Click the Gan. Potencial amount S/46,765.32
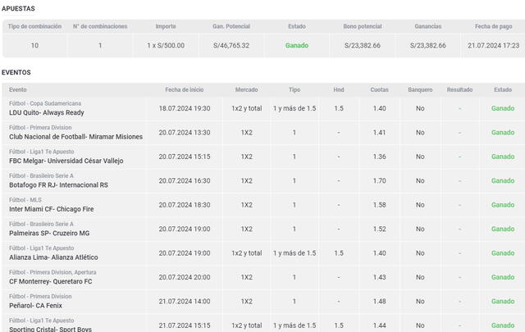This screenshot has height=332, width=525. (231, 46)
